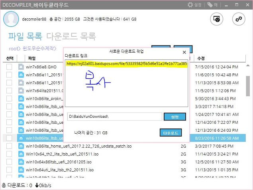Image resolution: width=253 pixels, height=190 pixels.
Task: Click the 다운로드 button in dialog
Action: tap(171, 133)
